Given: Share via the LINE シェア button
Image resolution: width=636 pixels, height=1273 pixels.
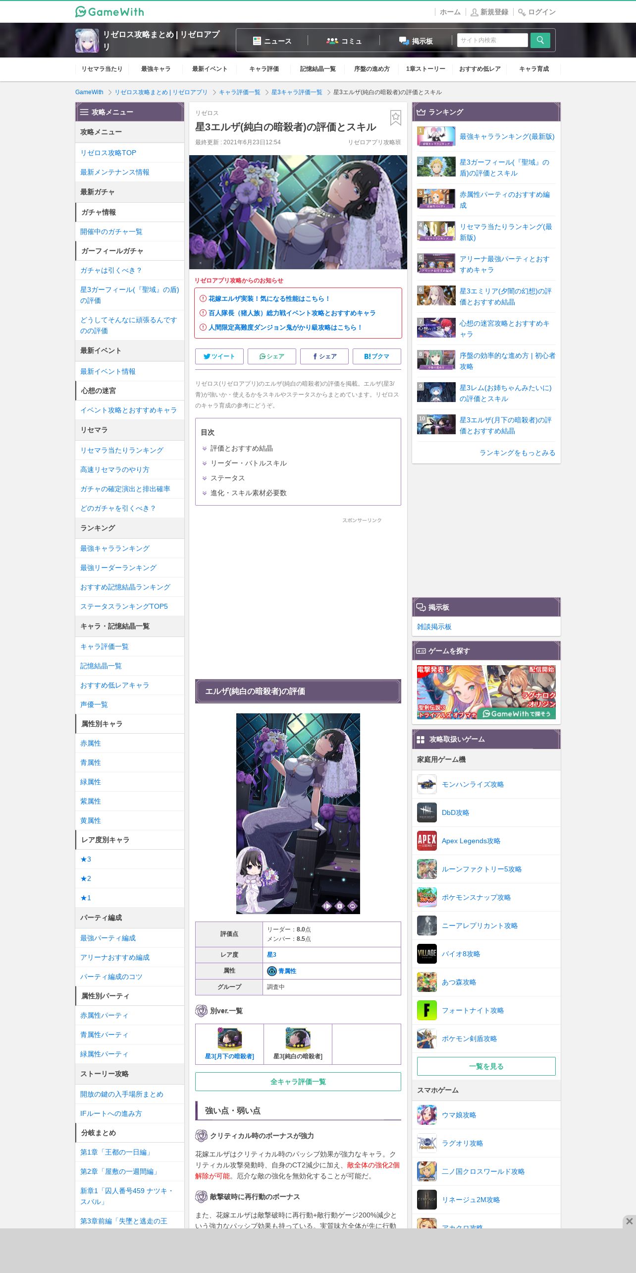Looking at the screenshot, I should tap(272, 356).
